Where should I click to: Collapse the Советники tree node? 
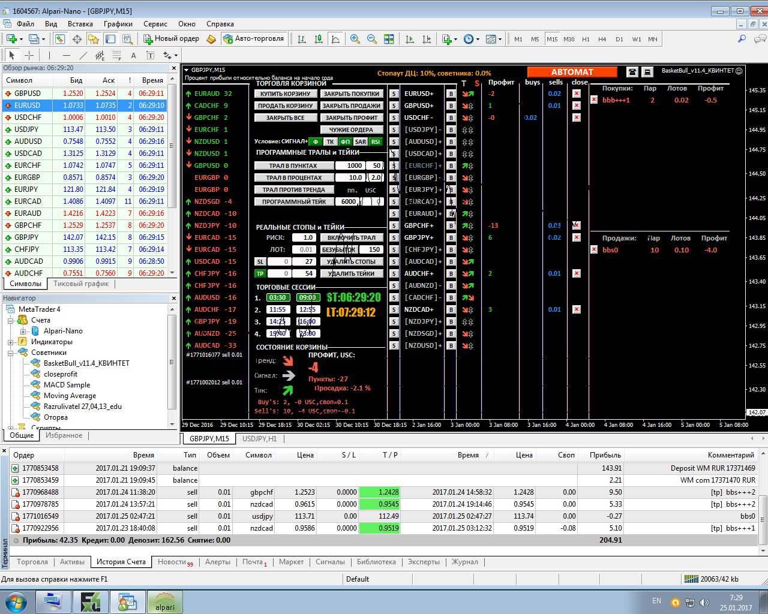11,353
